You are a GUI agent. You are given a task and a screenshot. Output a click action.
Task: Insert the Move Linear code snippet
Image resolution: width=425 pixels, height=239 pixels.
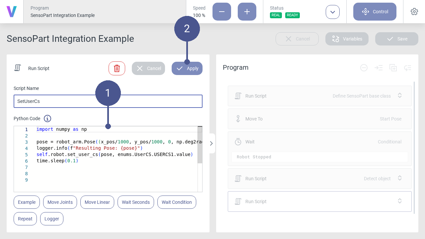(97, 202)
